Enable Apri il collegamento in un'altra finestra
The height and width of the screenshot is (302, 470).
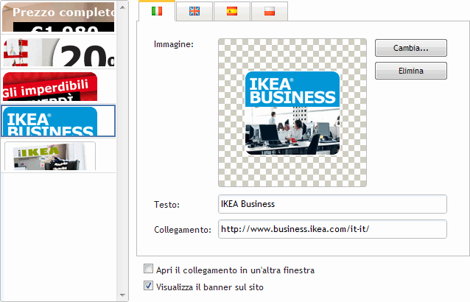click(148, 269)
